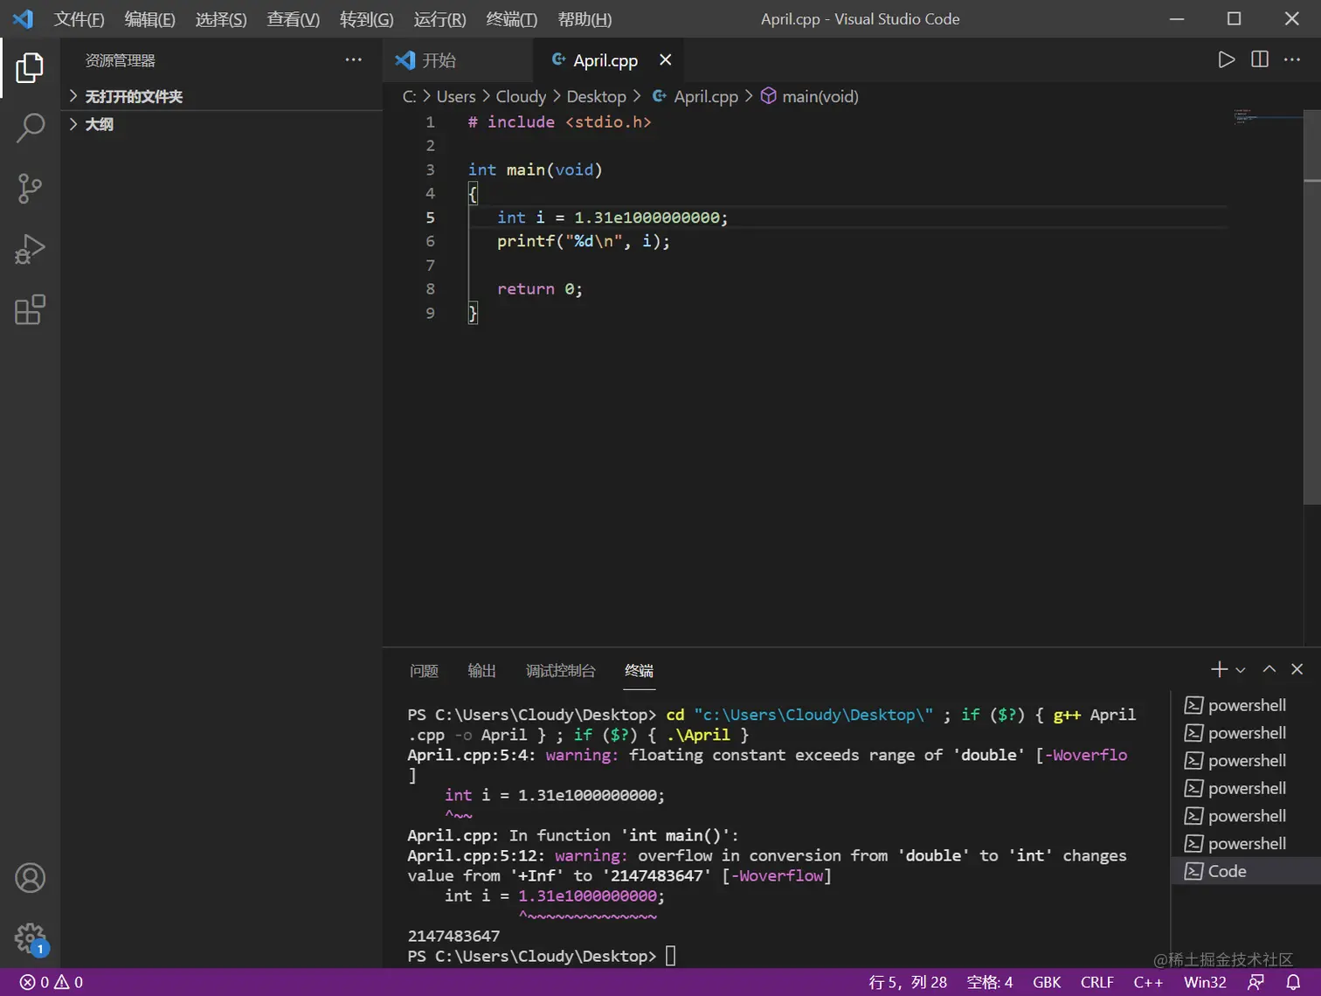
Task: Open the Manage gear icon
Action: 30,939
